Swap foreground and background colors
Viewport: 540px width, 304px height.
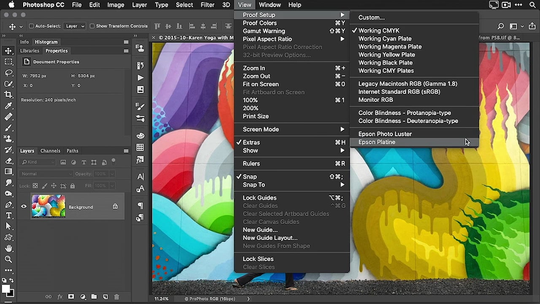11,280
